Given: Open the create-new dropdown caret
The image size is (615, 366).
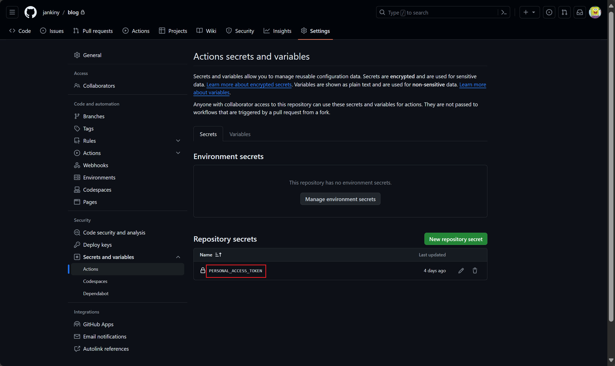Looking at the screenshot, I should pos(534,12).
